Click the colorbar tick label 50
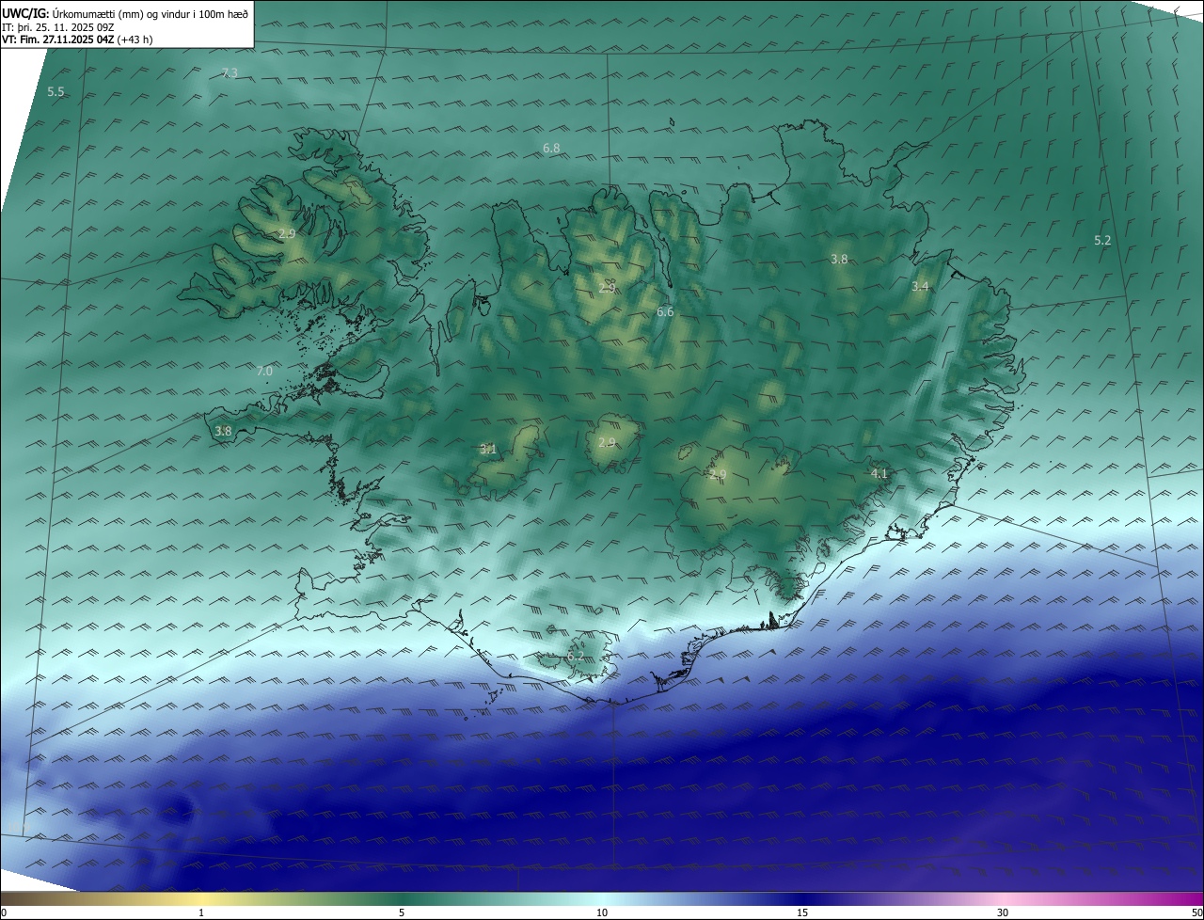Viewport: 1204px width, 920px height. pyautogui.click(x=1196, y=912)
